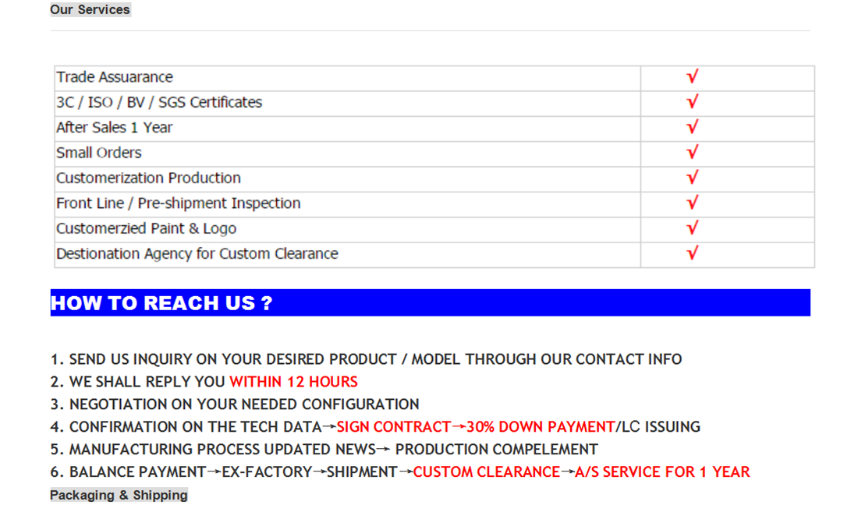Click the red checkmark beside Trade Assuarance
The height and width of the screenshot is (505, 858).
tap(692, 76)
